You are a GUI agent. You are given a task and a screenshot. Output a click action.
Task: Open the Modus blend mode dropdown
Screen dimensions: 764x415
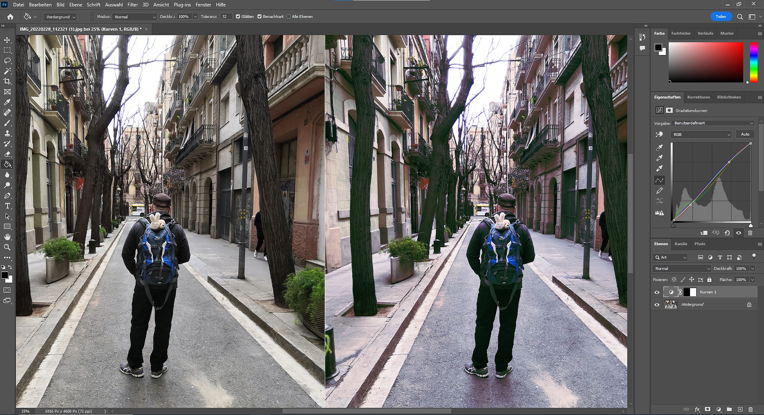[x=135, y=17]
